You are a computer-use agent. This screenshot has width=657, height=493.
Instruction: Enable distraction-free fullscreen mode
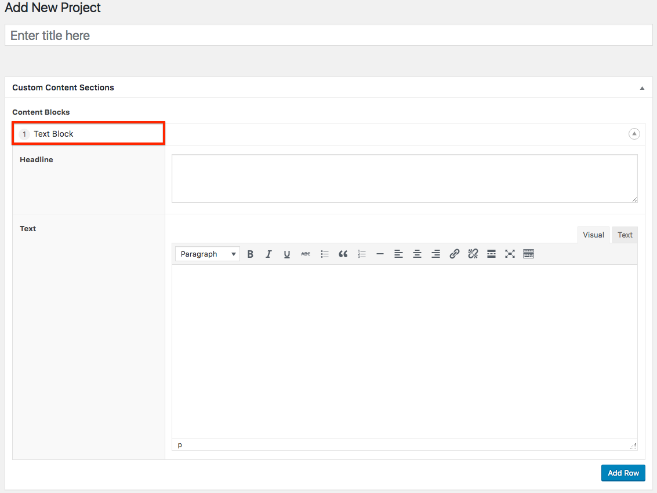(510, 254)
